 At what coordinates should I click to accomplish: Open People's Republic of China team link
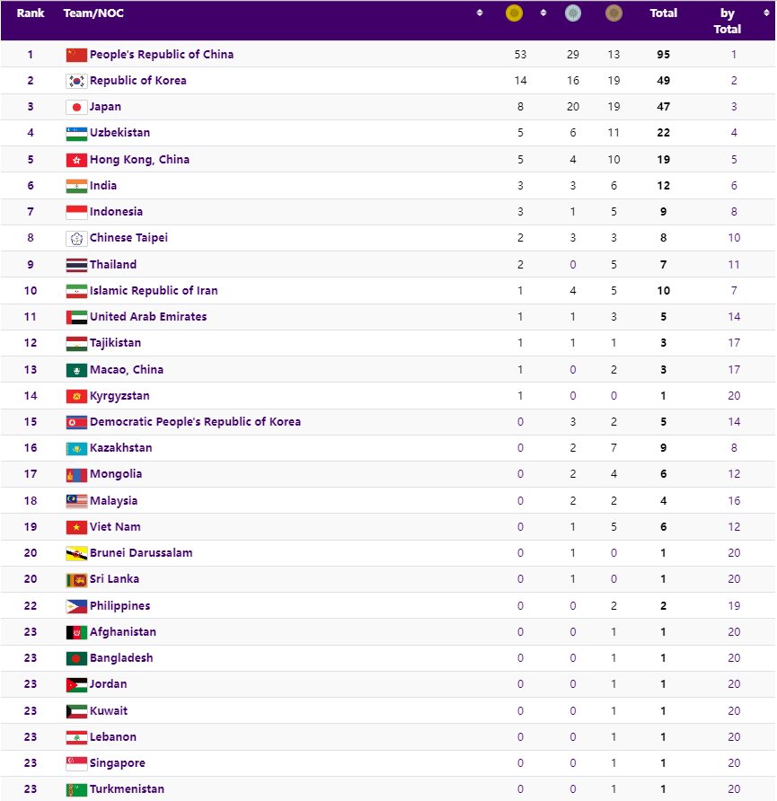pyautogui.click(x=161, y=55)
